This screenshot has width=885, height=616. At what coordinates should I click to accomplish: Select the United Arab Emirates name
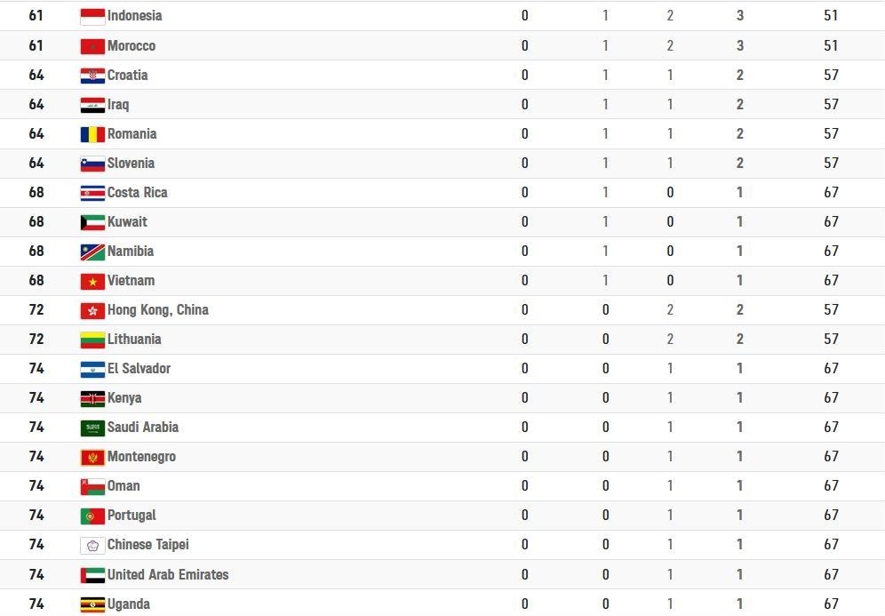pyautogui.click(x=167, y=574)
